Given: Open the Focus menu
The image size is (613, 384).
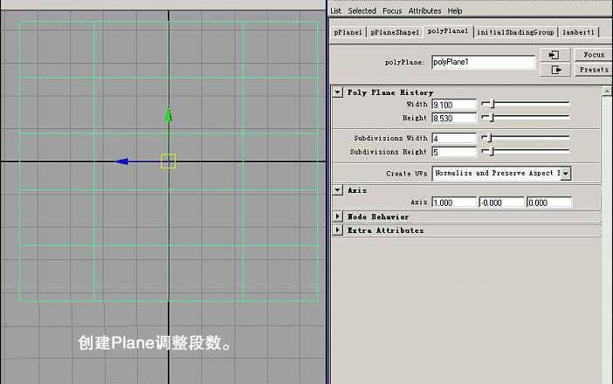Looking at the screenshot, I should point(392,11).
